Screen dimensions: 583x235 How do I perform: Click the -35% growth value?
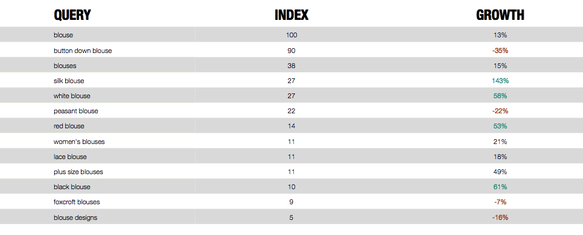[500, 51]
